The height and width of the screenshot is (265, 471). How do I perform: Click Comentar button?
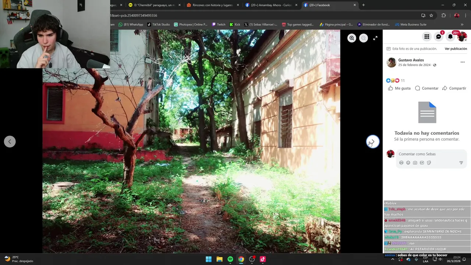[427, 88]
